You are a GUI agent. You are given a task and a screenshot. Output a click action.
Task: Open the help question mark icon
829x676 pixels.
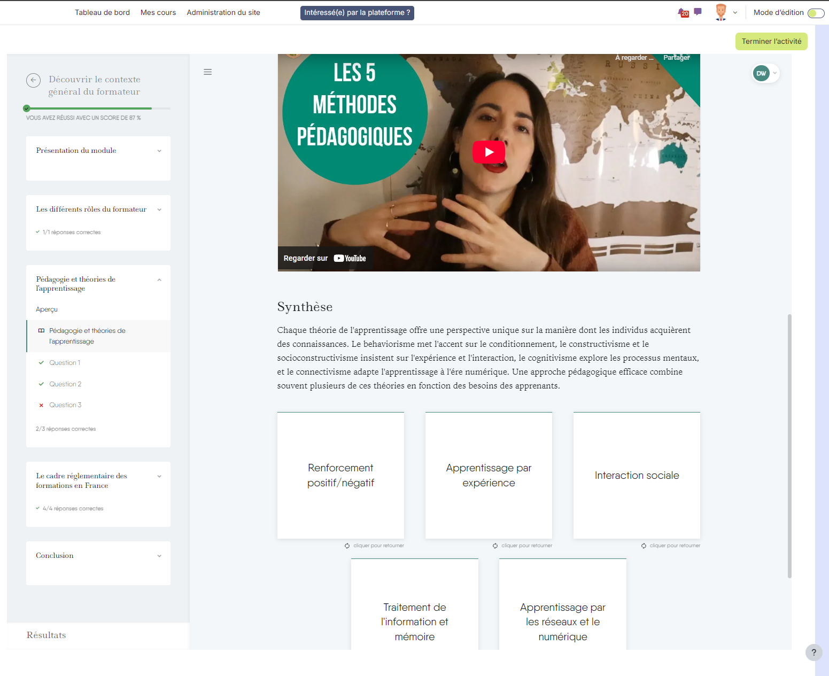pyautogui.click(x=814, y=652)
